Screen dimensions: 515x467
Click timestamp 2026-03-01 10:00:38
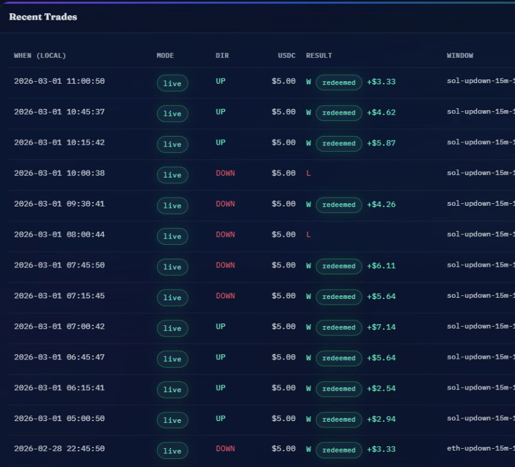(59, 173)
